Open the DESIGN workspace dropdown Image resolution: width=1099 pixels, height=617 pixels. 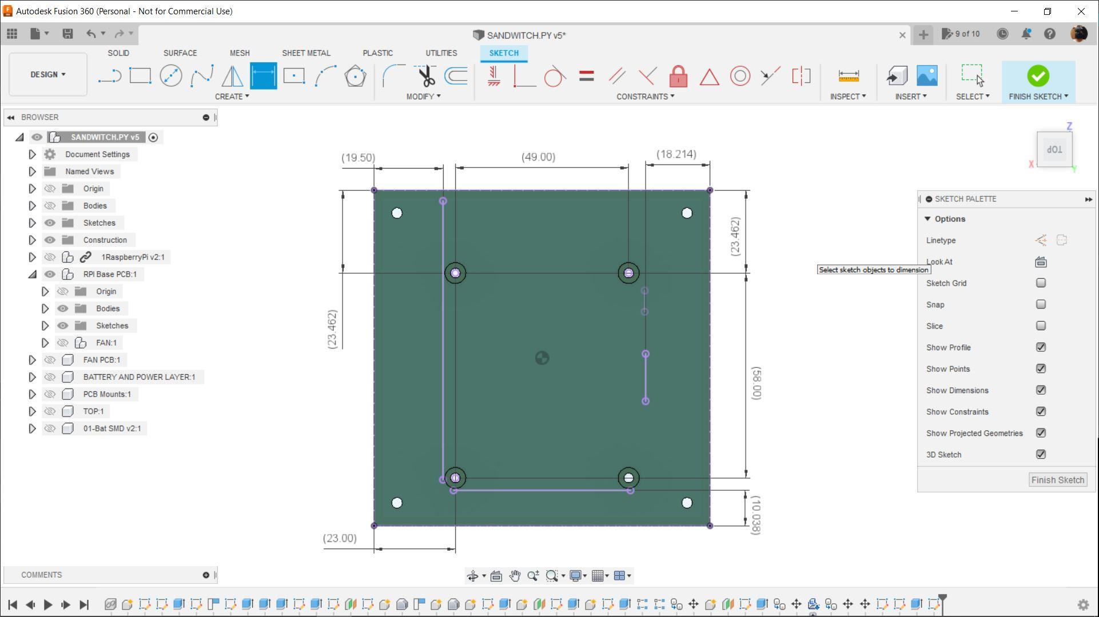48,74
